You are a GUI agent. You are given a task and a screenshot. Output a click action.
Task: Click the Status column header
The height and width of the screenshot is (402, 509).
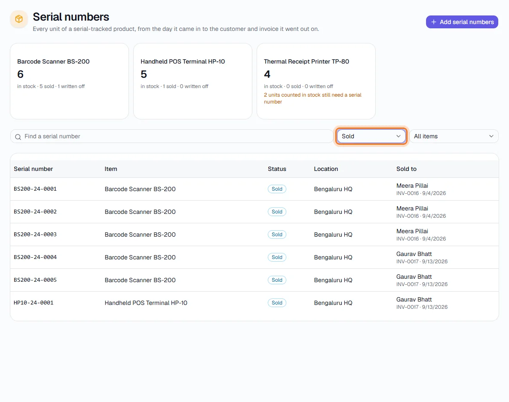[277, 169]
